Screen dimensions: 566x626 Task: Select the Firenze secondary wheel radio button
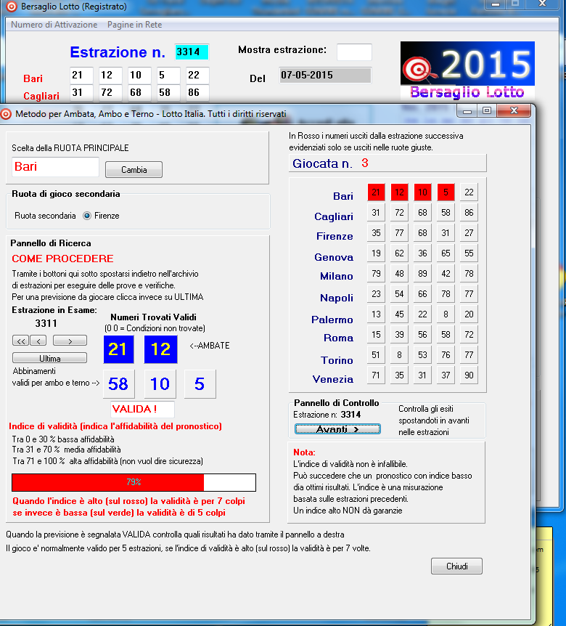(x=86, y=216)
